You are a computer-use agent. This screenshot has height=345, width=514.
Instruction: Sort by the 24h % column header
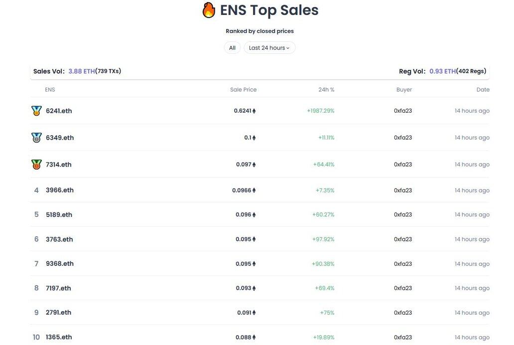tap(326, 90)
